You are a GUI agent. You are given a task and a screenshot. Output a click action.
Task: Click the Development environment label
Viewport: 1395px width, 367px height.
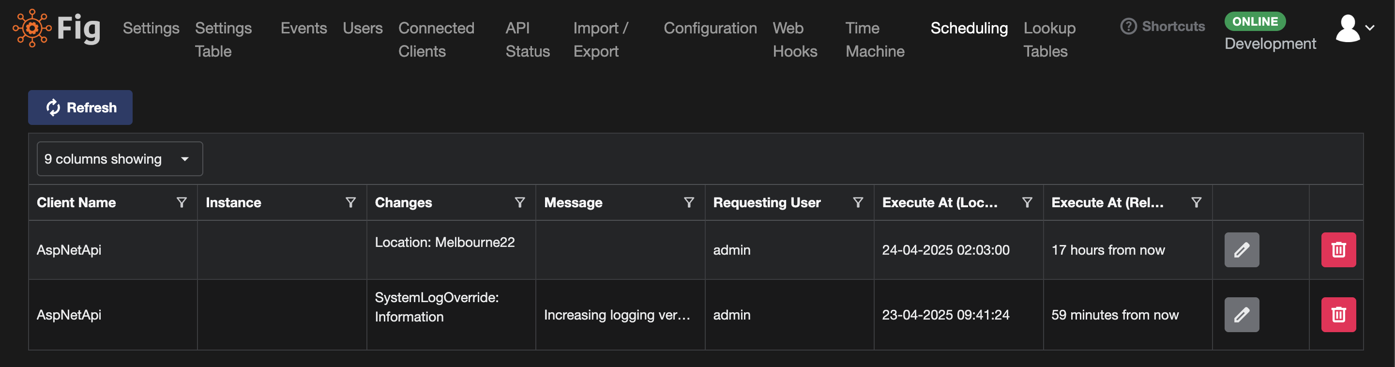[x=1270, y=43]
